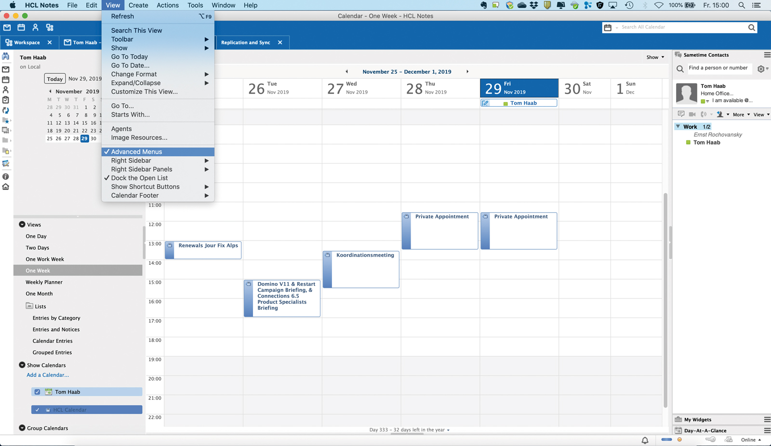Click the search magnifier in Sametime Contacts

pos(680,69)
